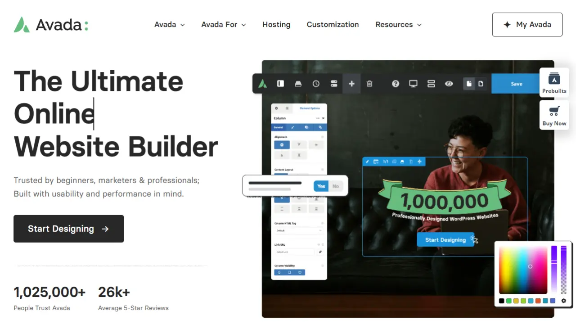Open the Prebuilts side icon

coord(554,83)
